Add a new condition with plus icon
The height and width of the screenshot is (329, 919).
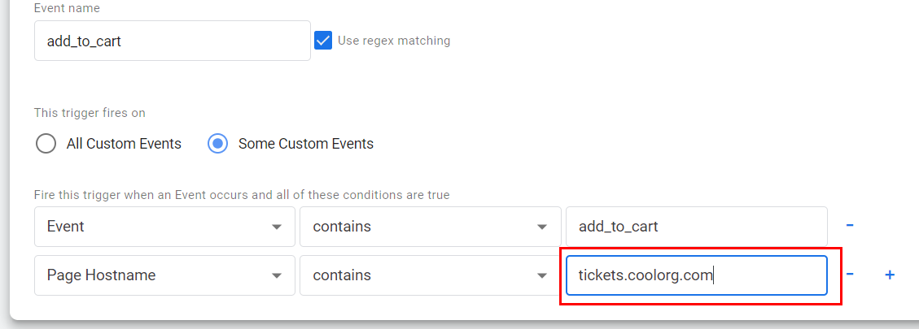(x=890, y=275)
